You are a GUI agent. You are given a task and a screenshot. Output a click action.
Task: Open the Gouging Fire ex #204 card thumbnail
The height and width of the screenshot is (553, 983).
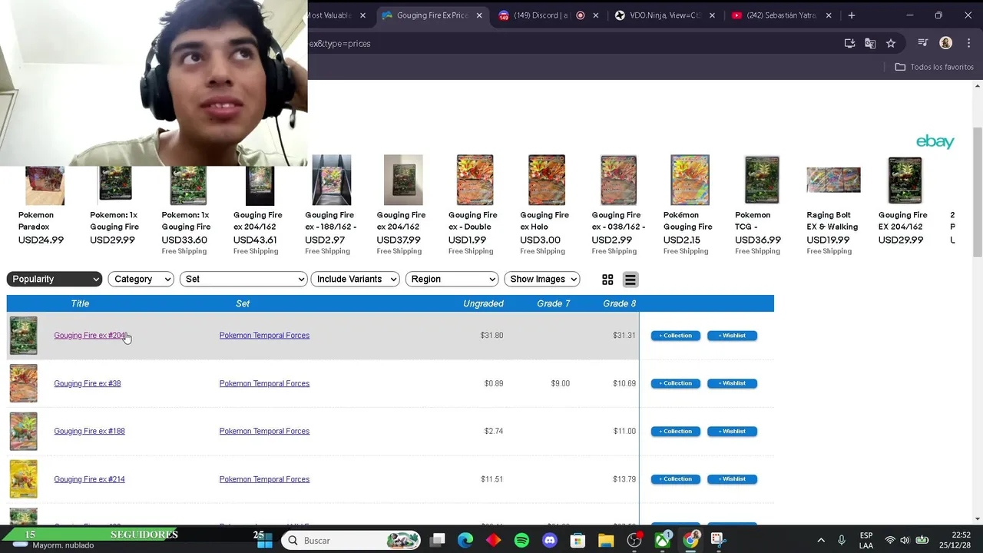[x=23, y=336]
